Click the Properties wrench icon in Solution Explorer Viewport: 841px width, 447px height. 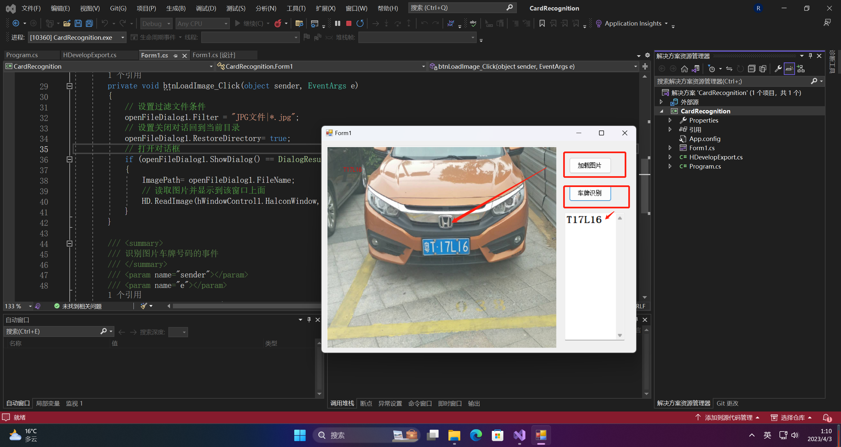pos(778,69)
